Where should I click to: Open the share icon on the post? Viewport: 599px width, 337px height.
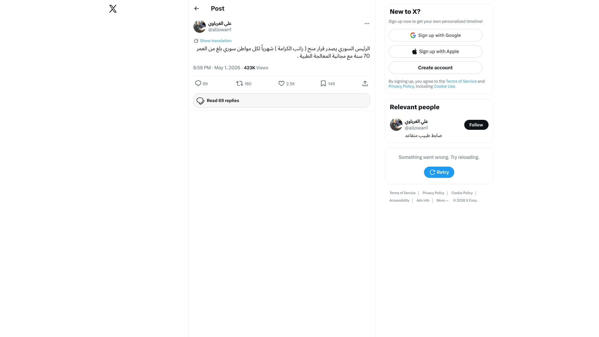pos(365,84)
